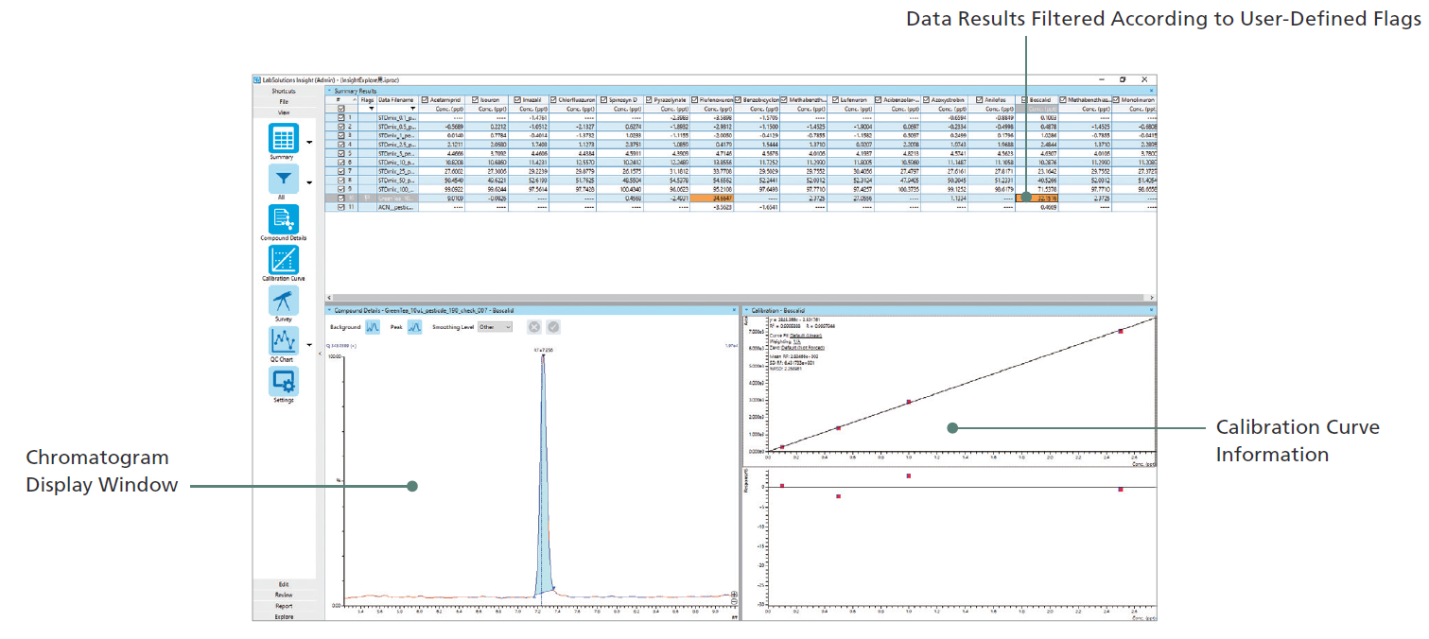Toggle the Lufenuron column checkbox

pyautogui.click(x=833, y=99)
